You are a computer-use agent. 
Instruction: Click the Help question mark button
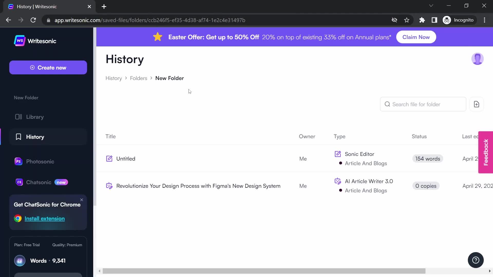[x=476, y=260]
